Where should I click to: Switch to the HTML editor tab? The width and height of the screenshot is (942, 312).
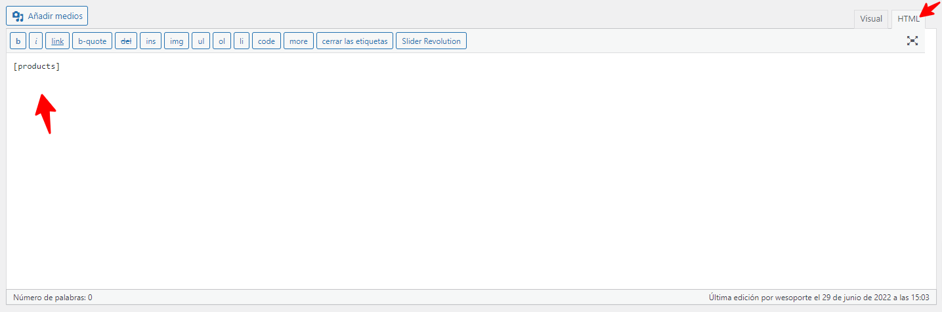[909, 19]
